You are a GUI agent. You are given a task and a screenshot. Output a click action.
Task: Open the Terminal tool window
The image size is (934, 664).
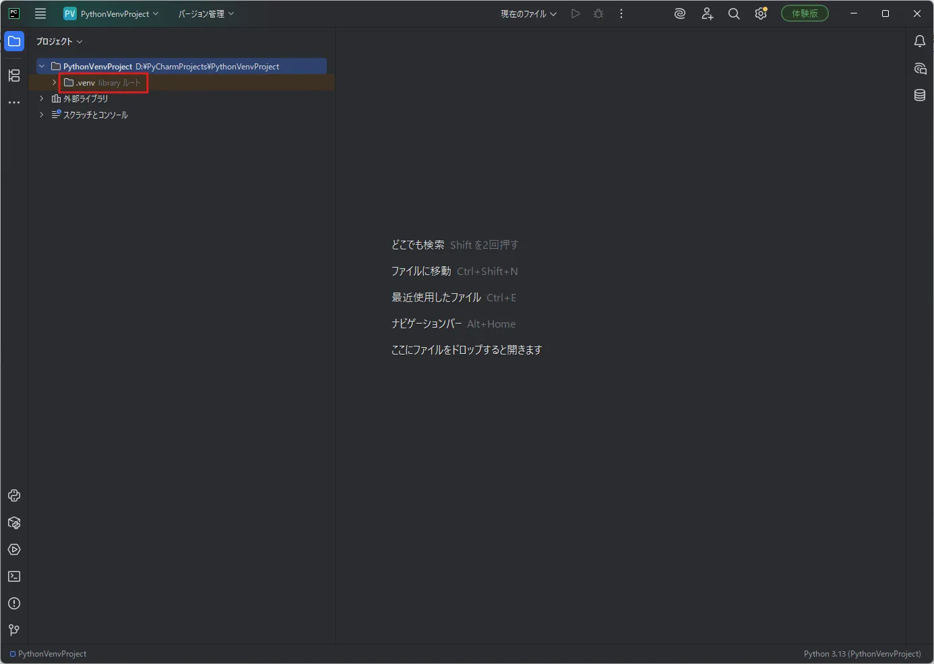point(14,577)
